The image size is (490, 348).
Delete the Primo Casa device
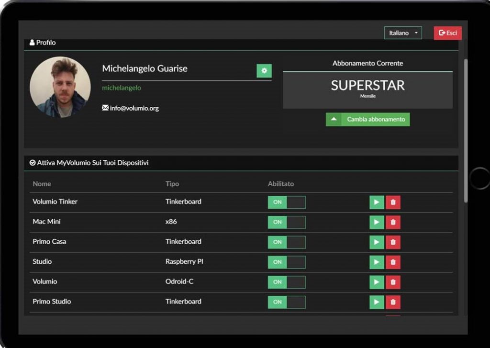point(393,242)
